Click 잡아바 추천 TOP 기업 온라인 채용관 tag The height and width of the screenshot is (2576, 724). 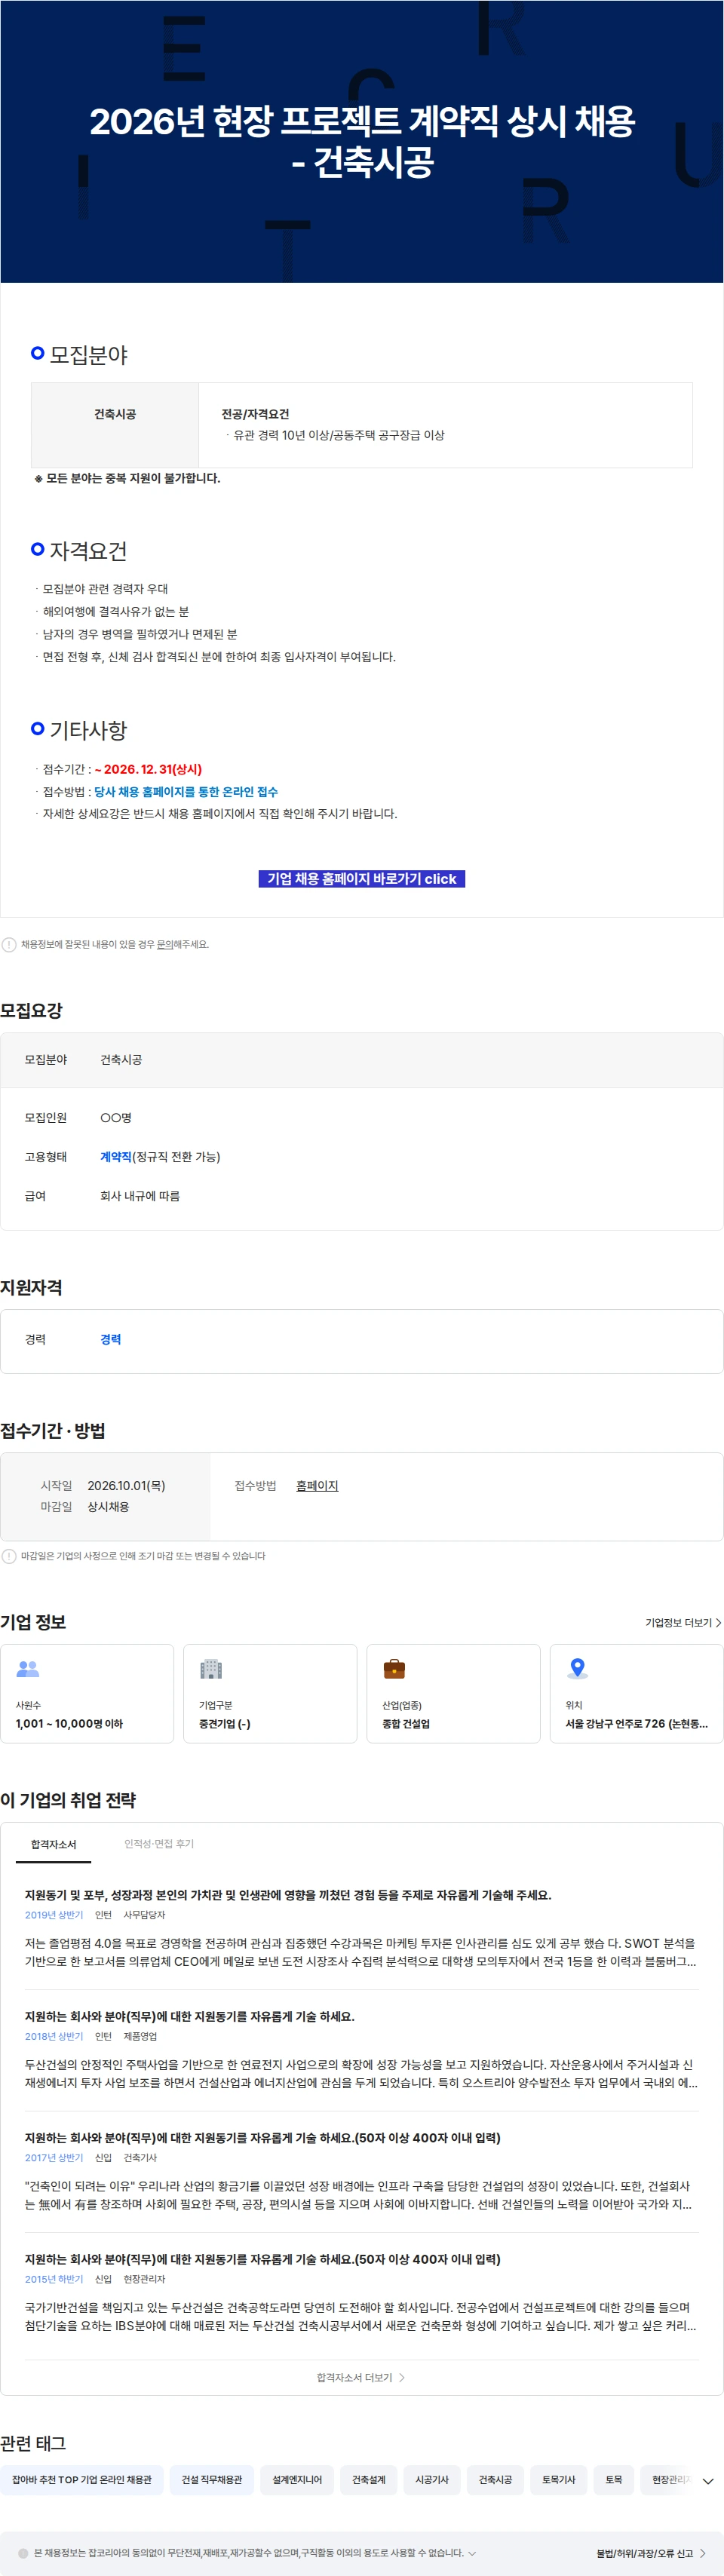pos(82,2479)
